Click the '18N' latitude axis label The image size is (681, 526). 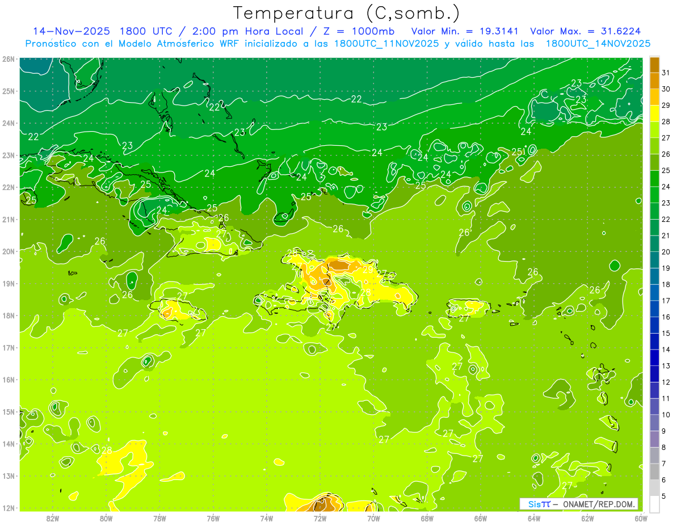[8, 315]
